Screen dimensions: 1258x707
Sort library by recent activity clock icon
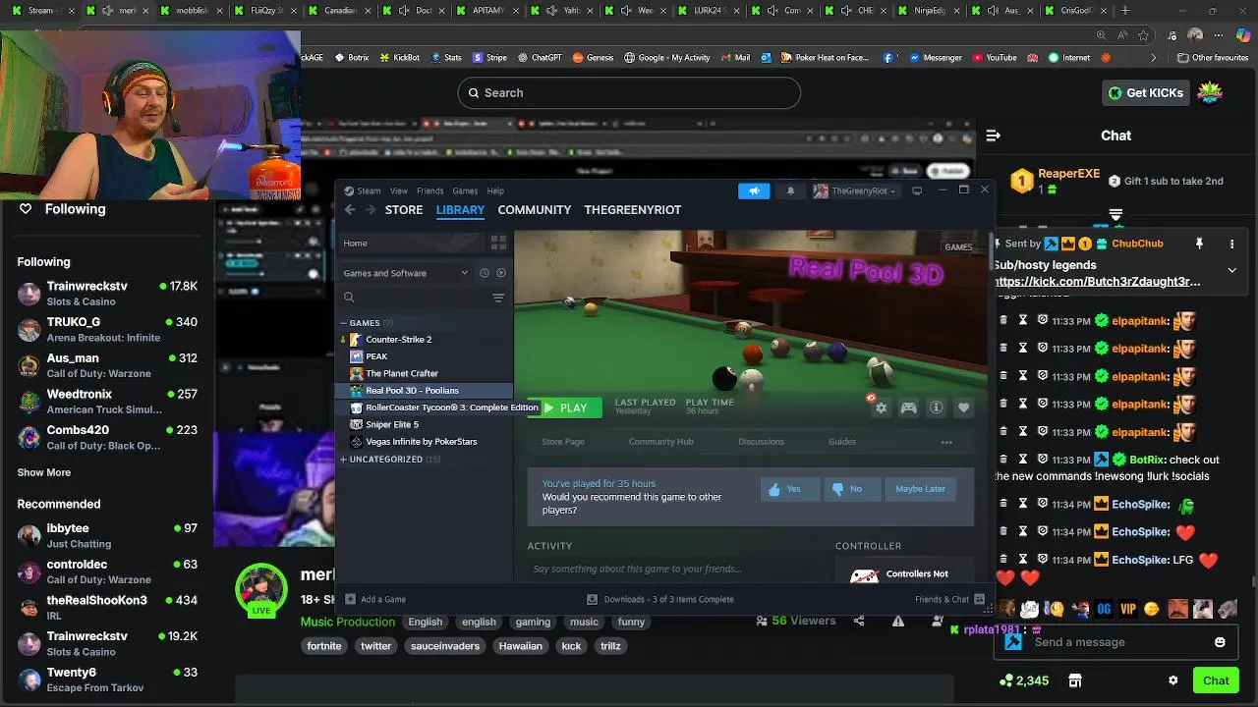click(484, 273)
